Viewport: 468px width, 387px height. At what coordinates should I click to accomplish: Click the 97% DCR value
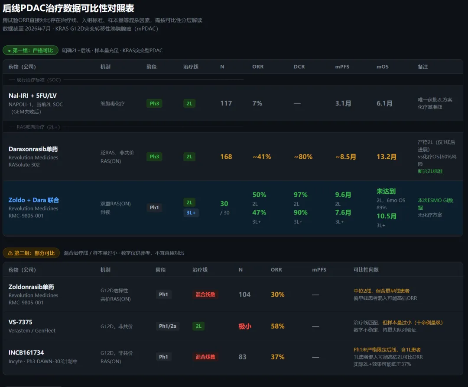click(301, 195)
